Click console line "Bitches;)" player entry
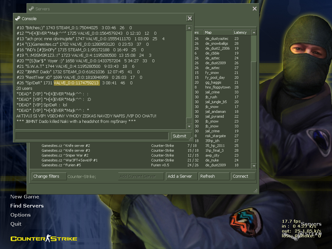332x249 pixels. coord(74,28)
